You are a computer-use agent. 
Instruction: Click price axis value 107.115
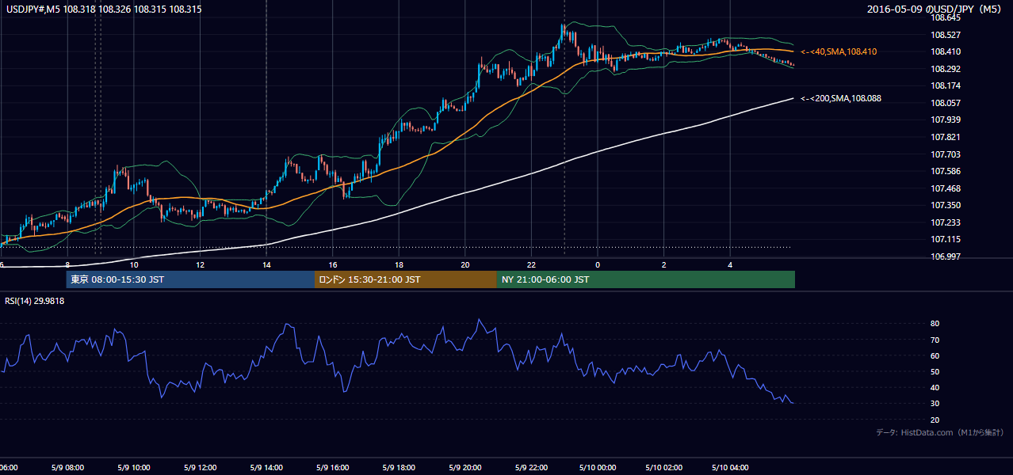[x=945, y=239]
